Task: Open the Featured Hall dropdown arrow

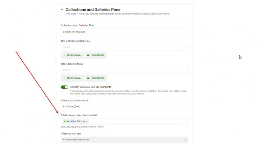Action: tap(185, 121)
